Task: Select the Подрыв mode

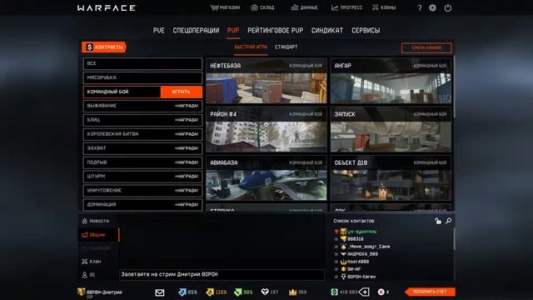Action: 142,162
